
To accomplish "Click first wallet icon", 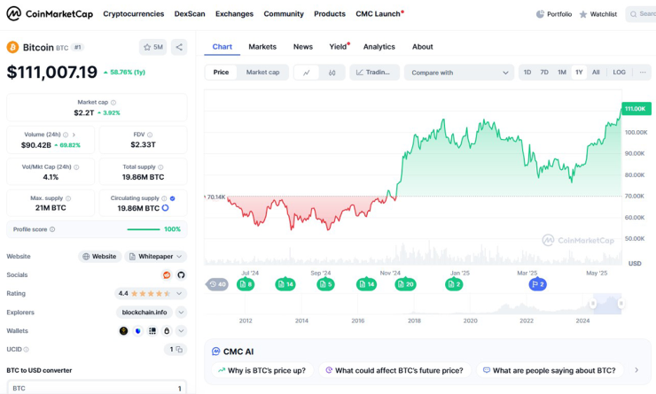I will (123, 331).
